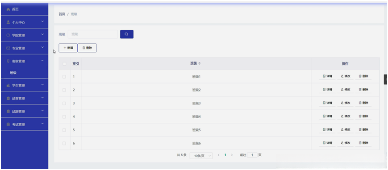The image size is (388, 170).
Task: Expand 试卷管理 with its chevron
Action: (x=42, y=98)
